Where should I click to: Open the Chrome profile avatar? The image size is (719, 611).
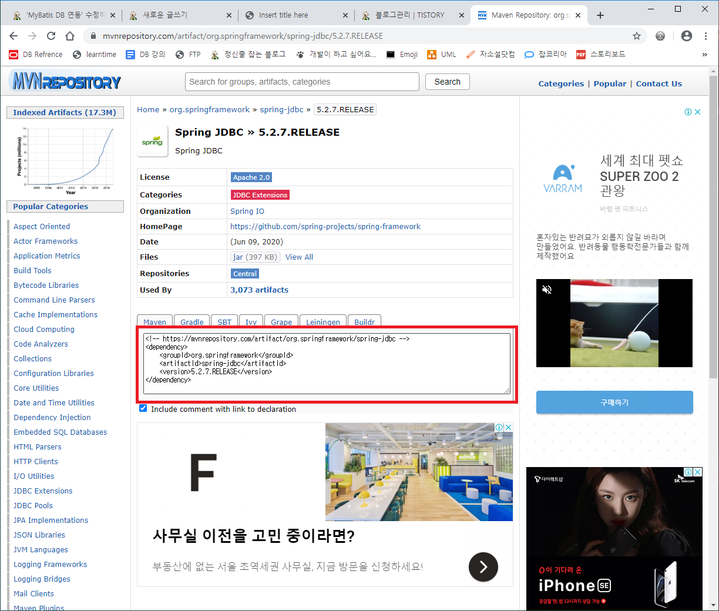pos(686,36)
